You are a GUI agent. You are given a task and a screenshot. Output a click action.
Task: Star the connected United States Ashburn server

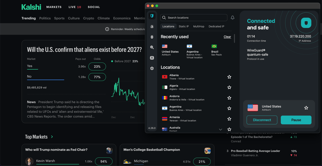[x=306, y=108]
